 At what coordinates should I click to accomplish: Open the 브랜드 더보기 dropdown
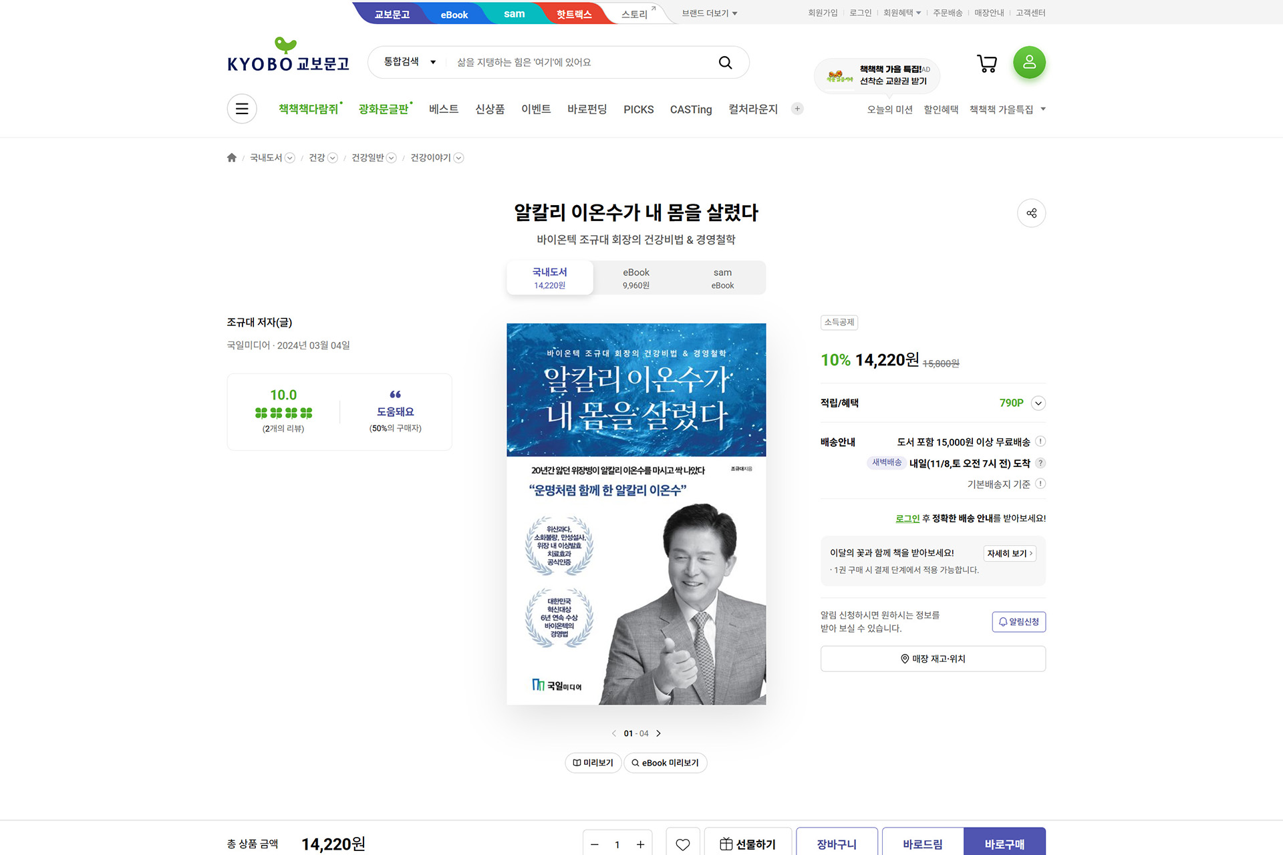(x=709, y=13)
